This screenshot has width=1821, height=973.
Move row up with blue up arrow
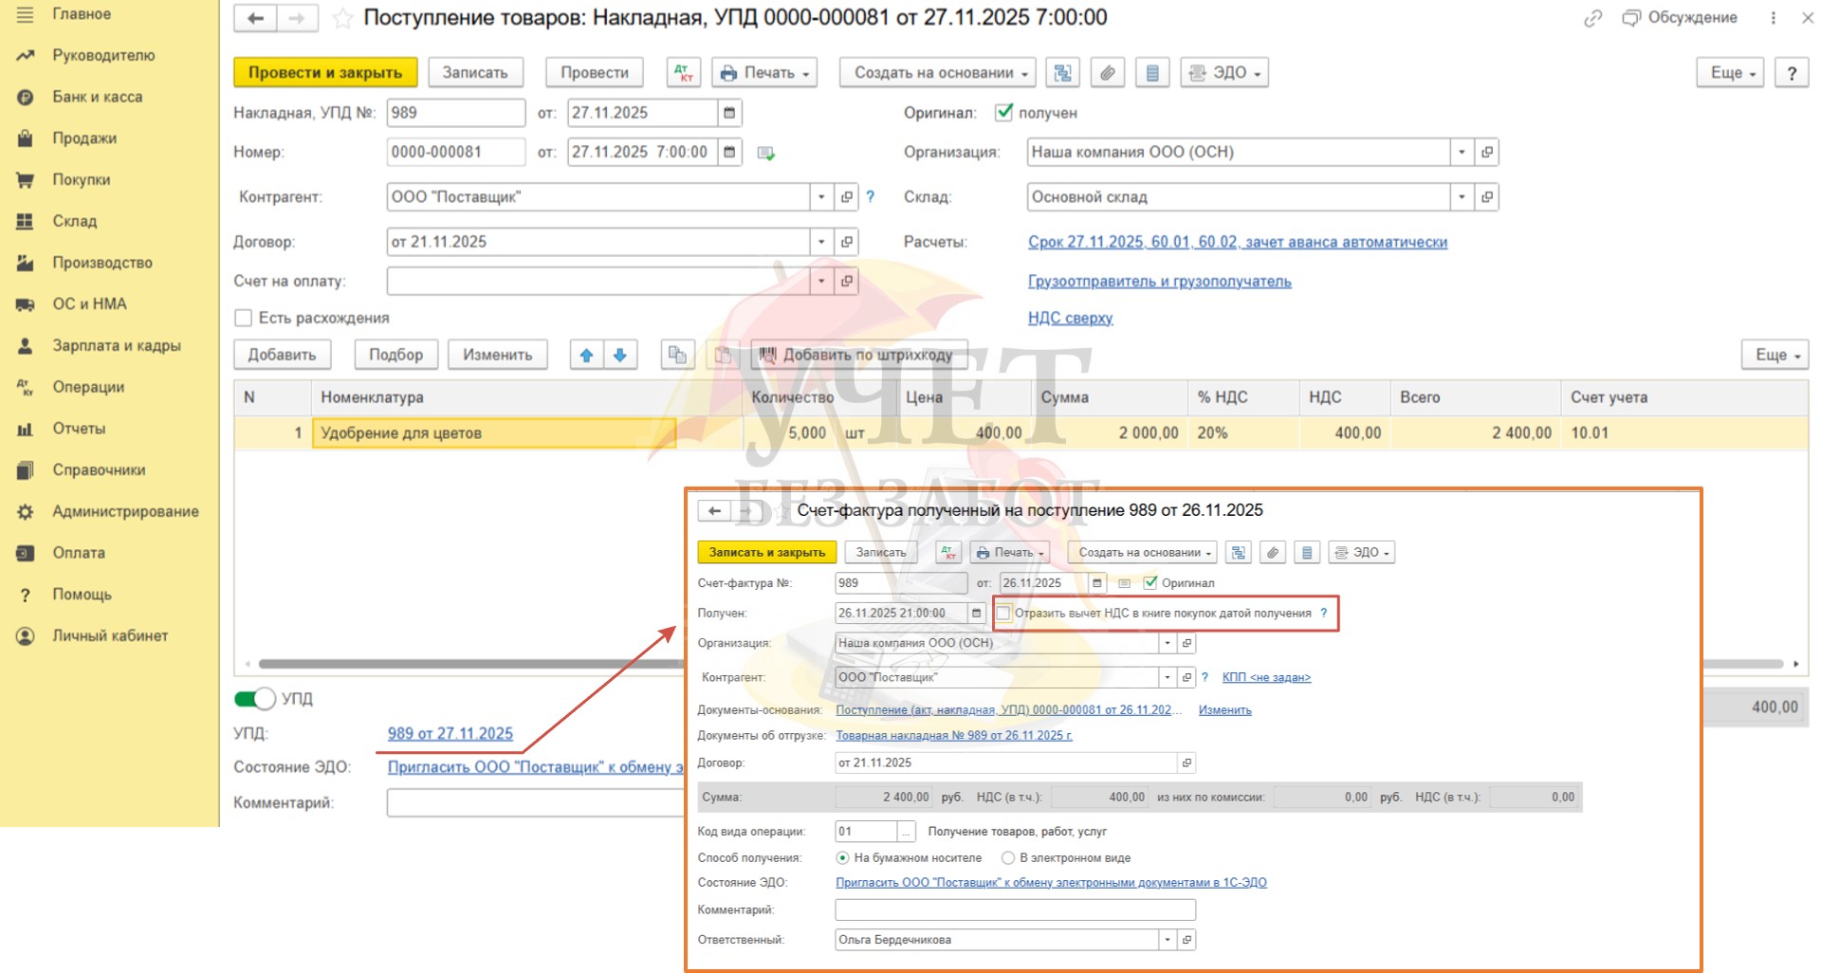(x=586, y=355)
